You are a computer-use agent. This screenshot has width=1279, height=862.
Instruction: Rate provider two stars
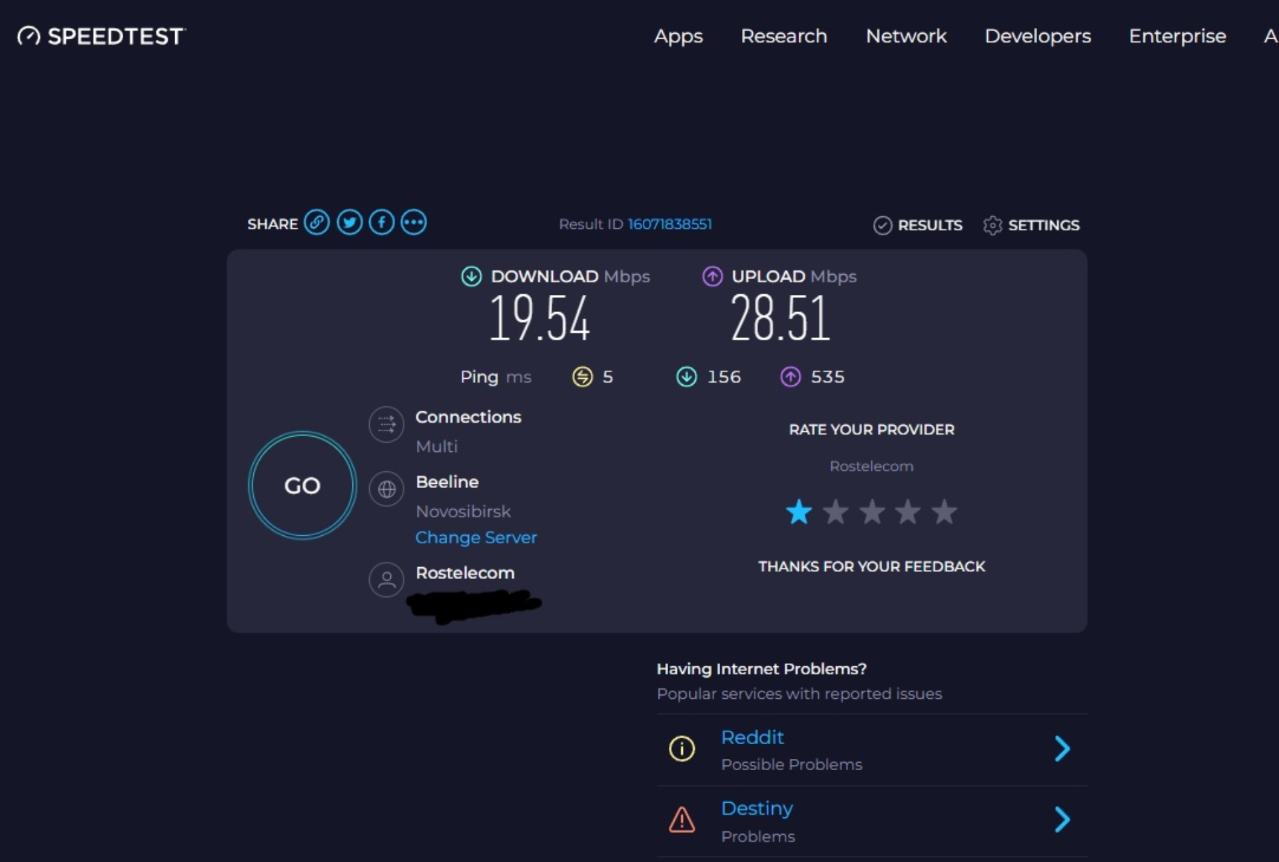tap(835, 512)
